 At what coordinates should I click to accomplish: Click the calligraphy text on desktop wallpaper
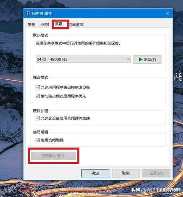tap(178, 76)
